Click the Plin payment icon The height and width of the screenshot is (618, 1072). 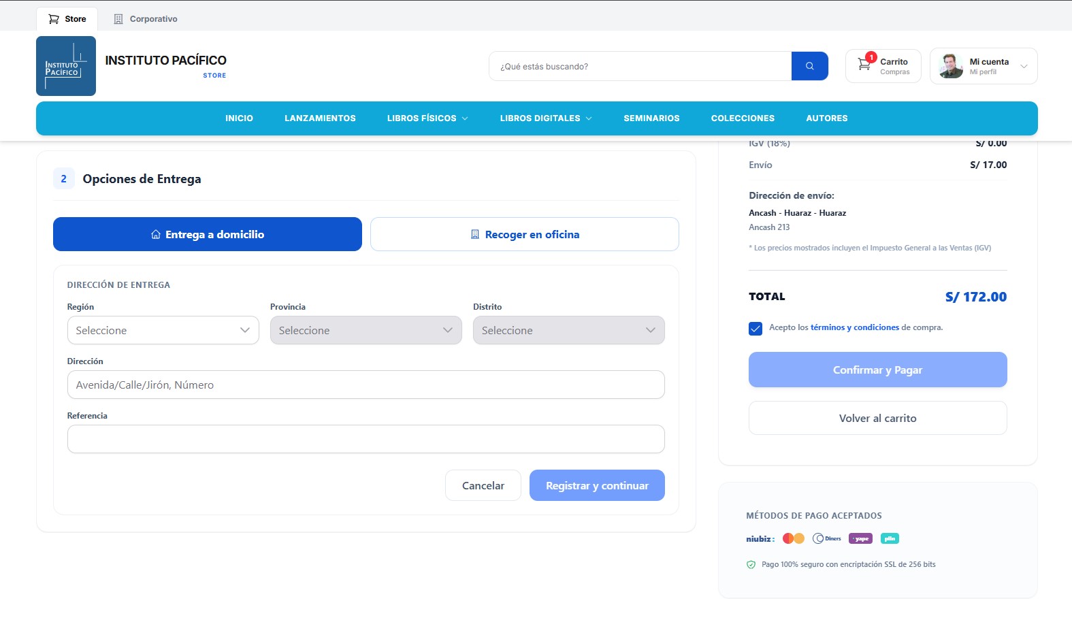tap(890, 538)
